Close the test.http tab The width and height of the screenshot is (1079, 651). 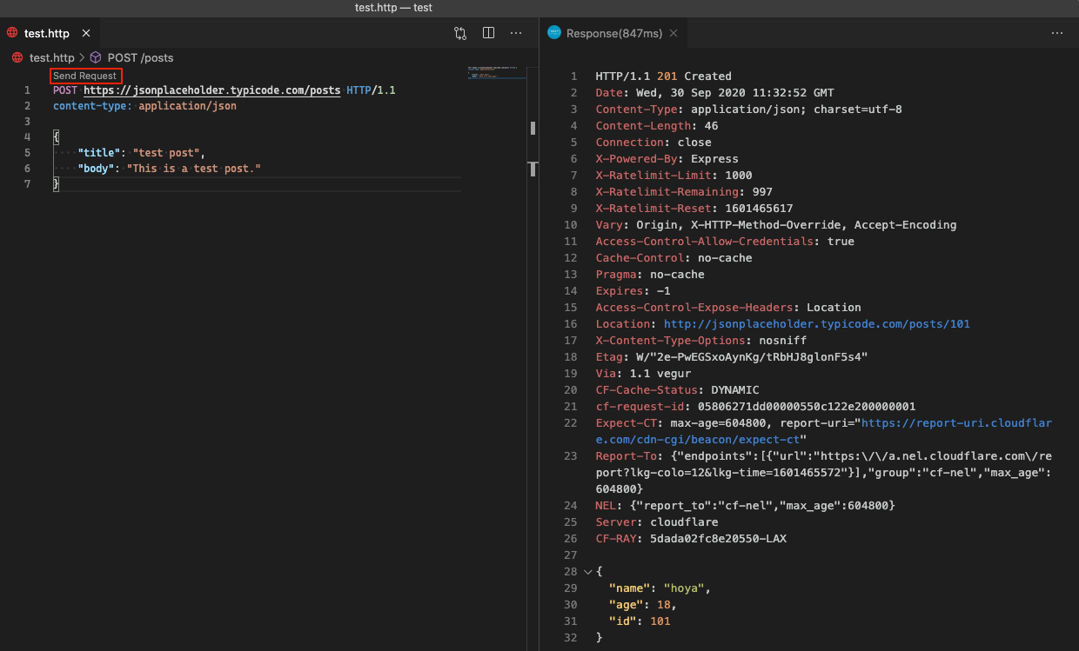pos(87,33)
